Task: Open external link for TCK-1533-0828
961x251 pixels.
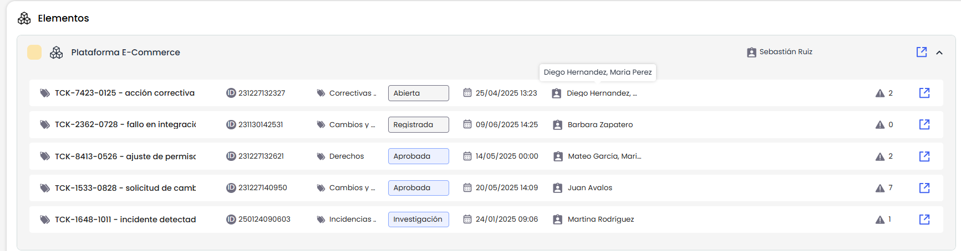Action: (924, 188)
